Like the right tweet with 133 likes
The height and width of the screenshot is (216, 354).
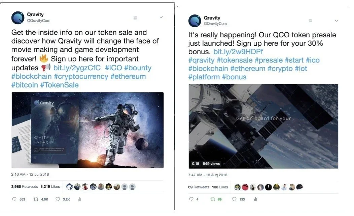(234, 199)
